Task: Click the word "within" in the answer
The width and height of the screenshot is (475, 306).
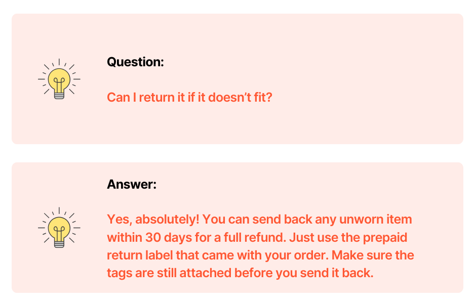Action: coord(124,238)
